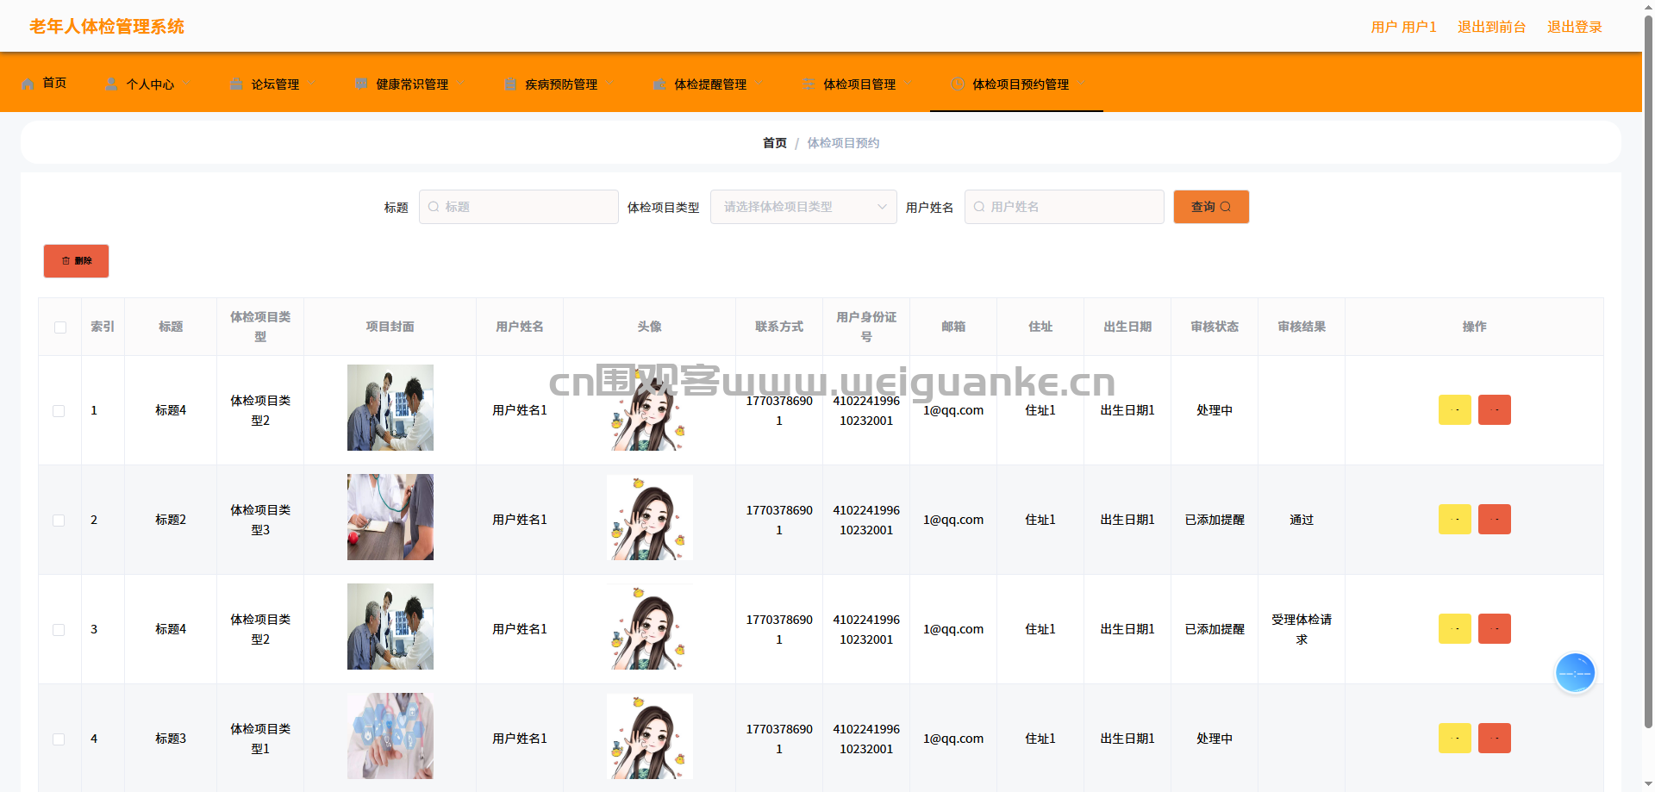Screen dimensions: 1655x792
Task: Click the 操作 column header
Action: pos(1474,327)
